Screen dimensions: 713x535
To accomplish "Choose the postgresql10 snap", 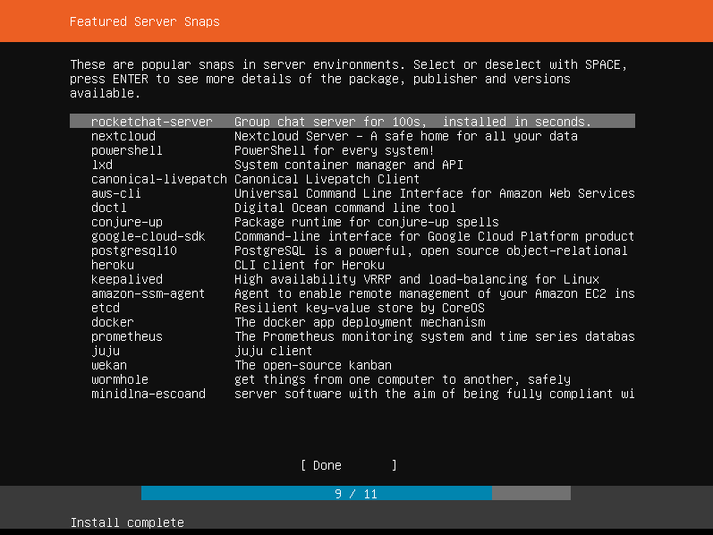I will click(352, 251).
